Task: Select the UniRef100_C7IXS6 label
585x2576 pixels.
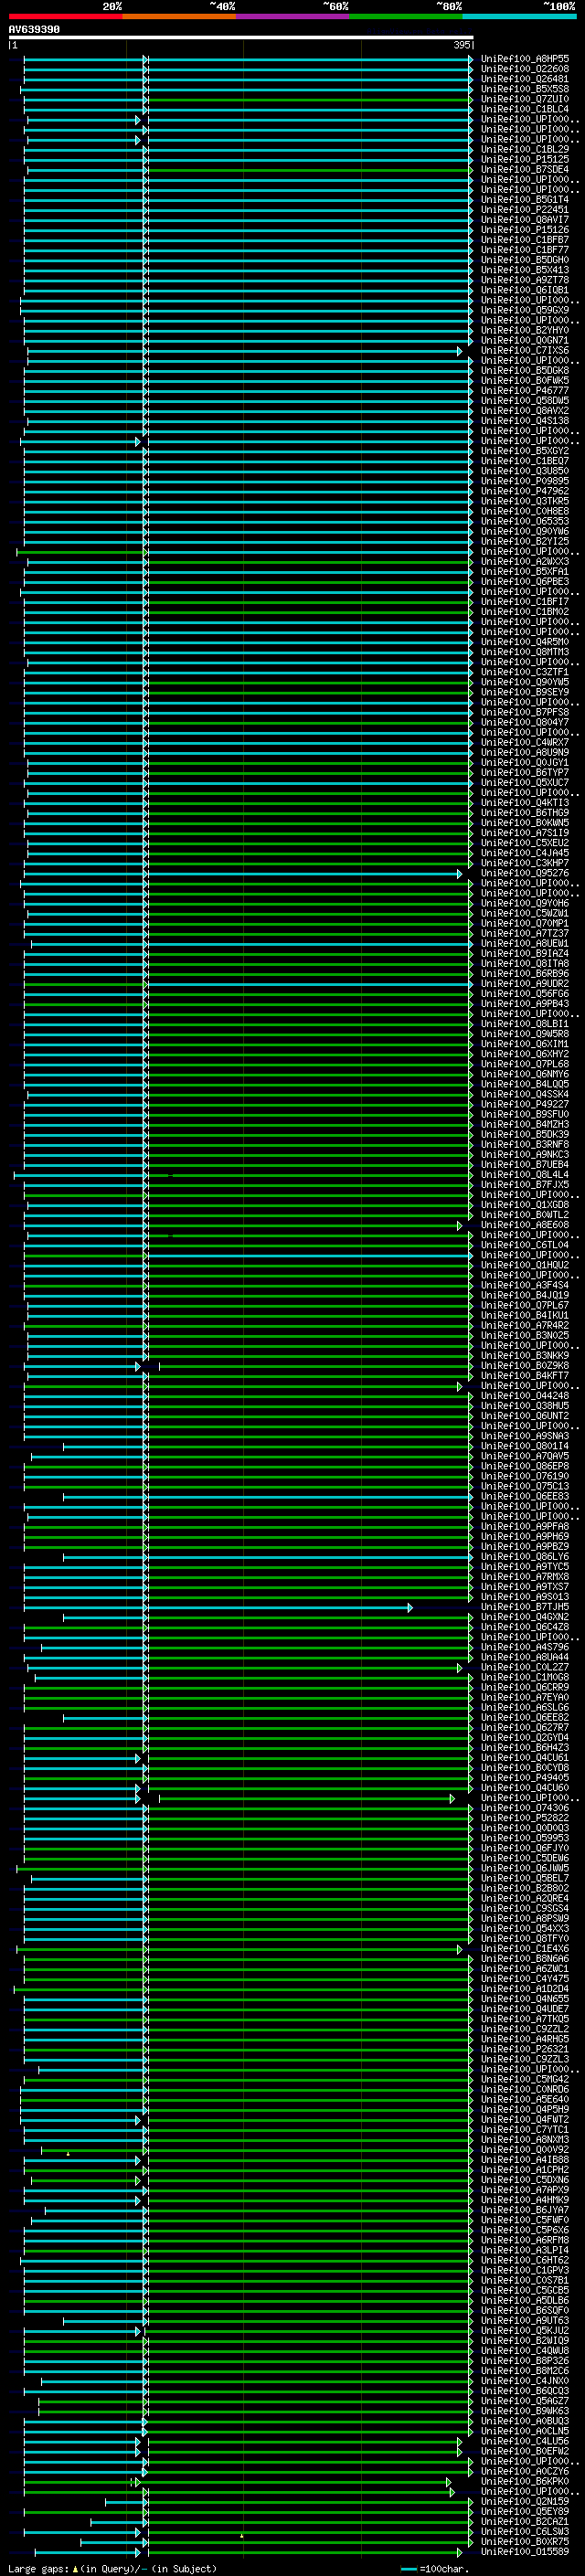Action: 525,350
